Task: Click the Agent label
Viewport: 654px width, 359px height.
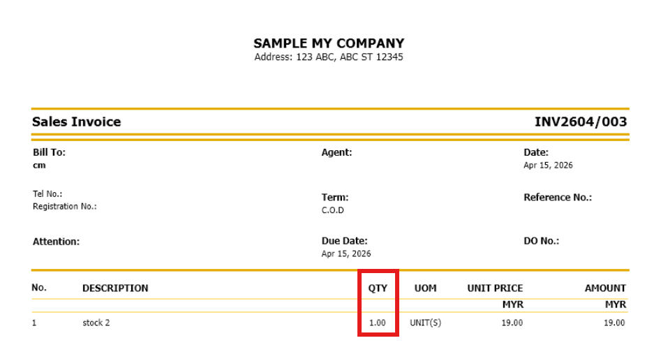Action: (336, 152)
